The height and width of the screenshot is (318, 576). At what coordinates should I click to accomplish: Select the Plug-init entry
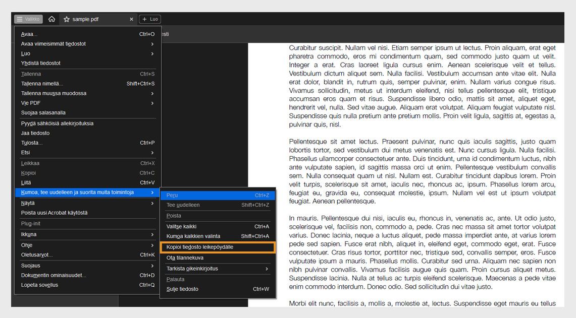(x=87, y=223)
